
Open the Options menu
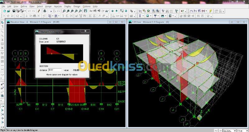tap(87, 6)
